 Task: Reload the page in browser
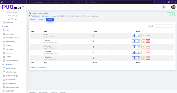12,2
